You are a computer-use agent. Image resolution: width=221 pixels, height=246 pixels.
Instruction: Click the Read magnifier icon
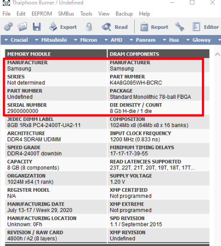coord(106,27)
